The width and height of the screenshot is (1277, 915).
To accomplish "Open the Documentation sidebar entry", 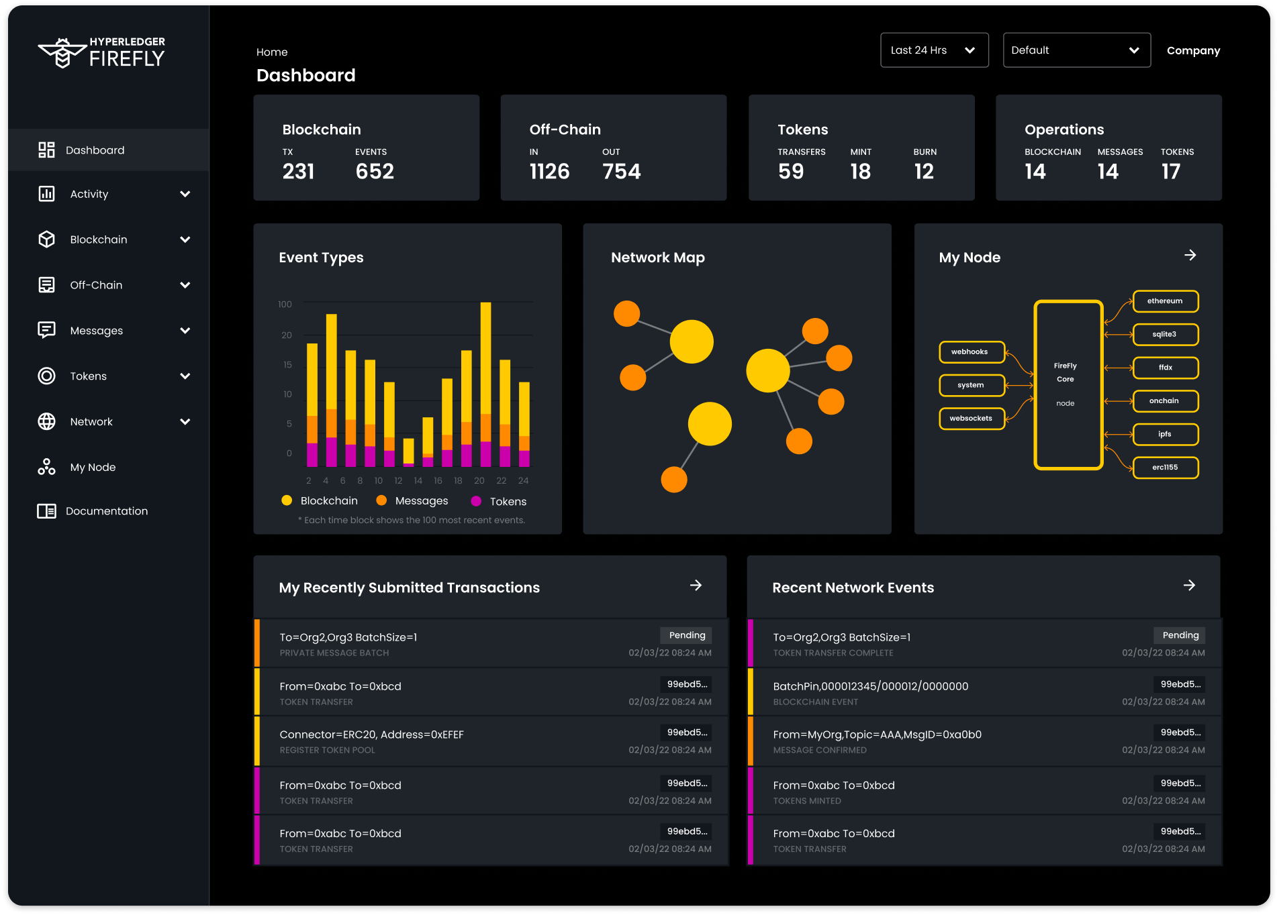I will pos(106,510).
